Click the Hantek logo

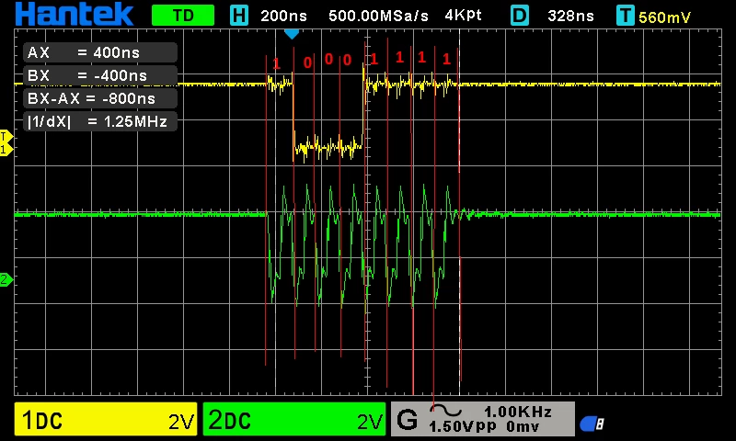(x=75, y=15)
